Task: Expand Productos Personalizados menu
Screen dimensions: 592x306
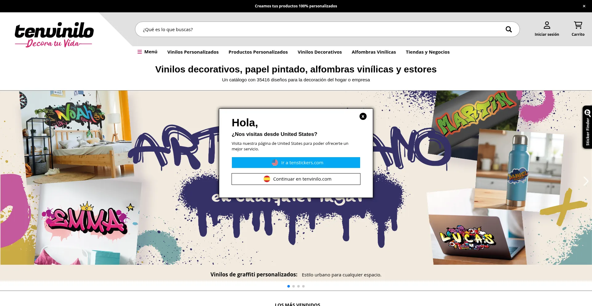Action: 258,52
